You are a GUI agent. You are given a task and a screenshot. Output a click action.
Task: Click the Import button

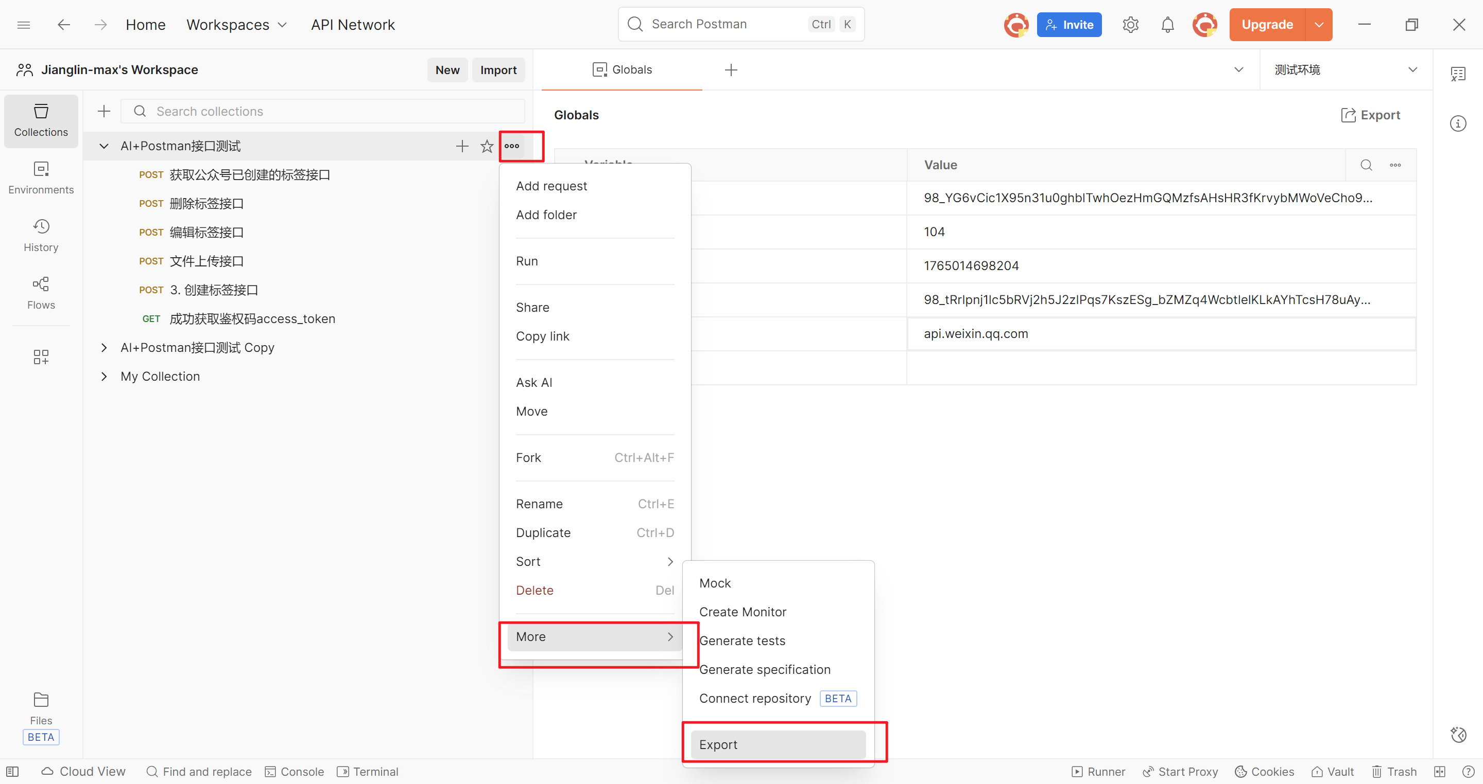coord(498,69)
